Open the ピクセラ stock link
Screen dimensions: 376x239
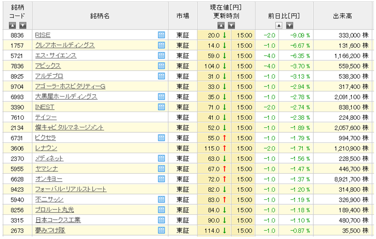click(45, 138)
